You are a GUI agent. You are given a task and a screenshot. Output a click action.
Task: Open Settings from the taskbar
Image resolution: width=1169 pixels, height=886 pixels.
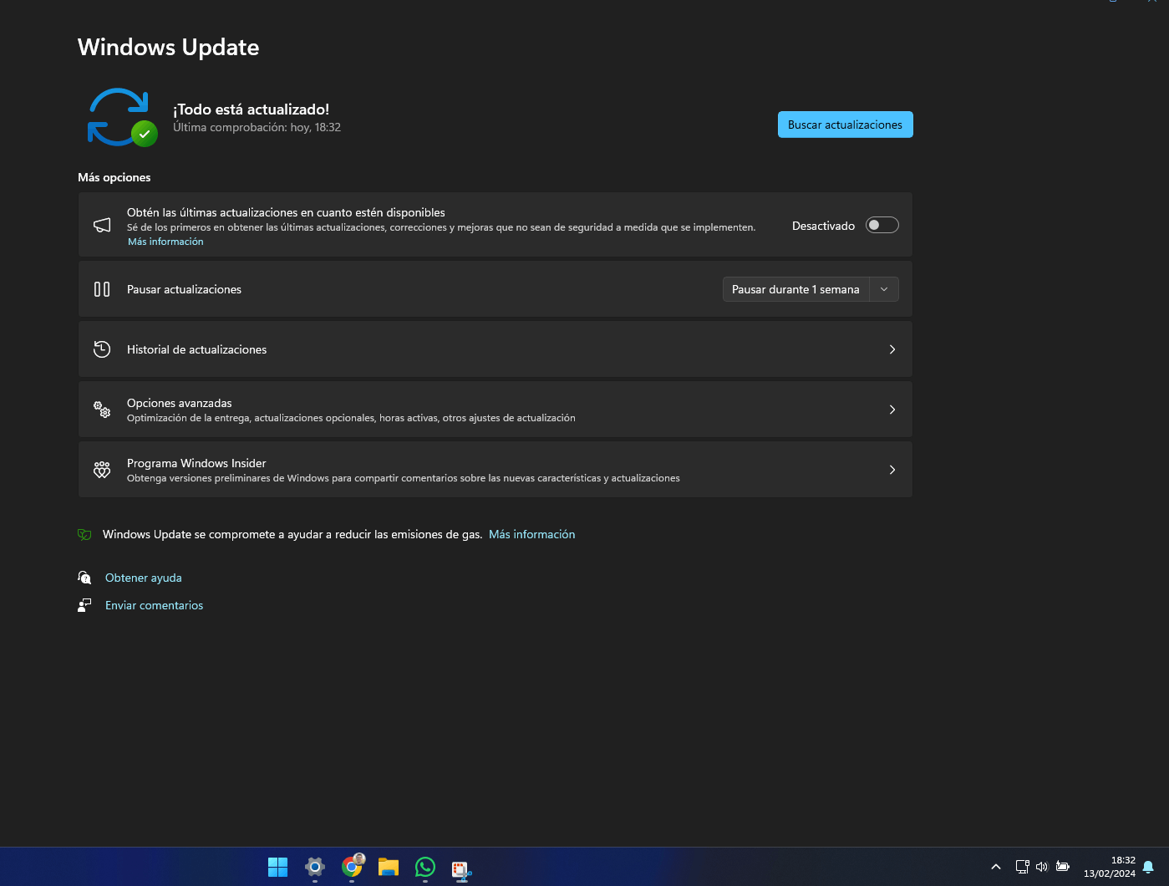click(315, 867)
